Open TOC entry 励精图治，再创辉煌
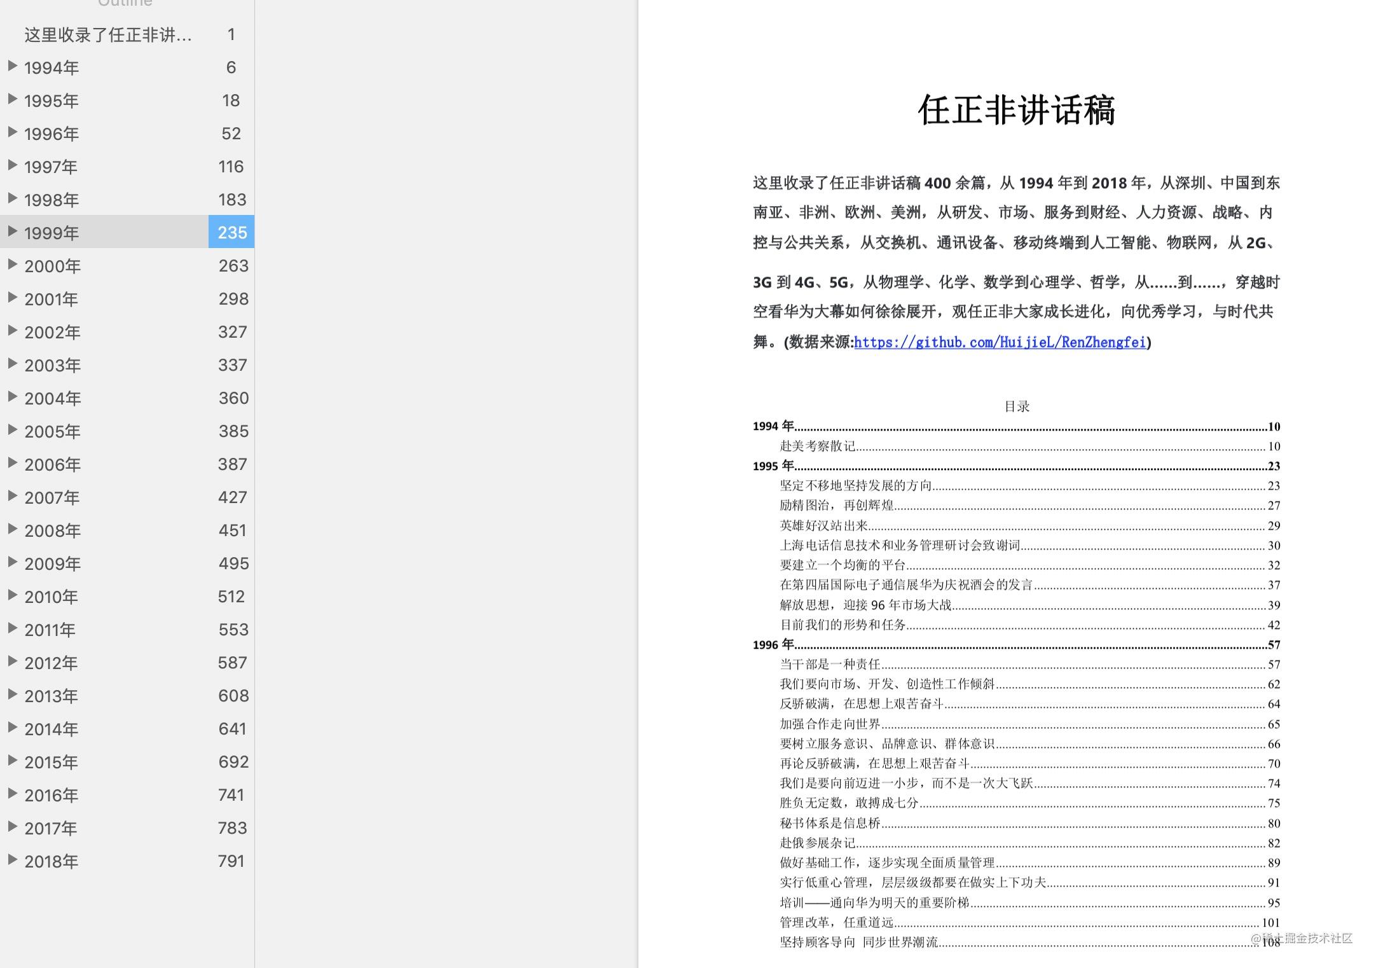The image size is (1376, 968). [1029, 505]
